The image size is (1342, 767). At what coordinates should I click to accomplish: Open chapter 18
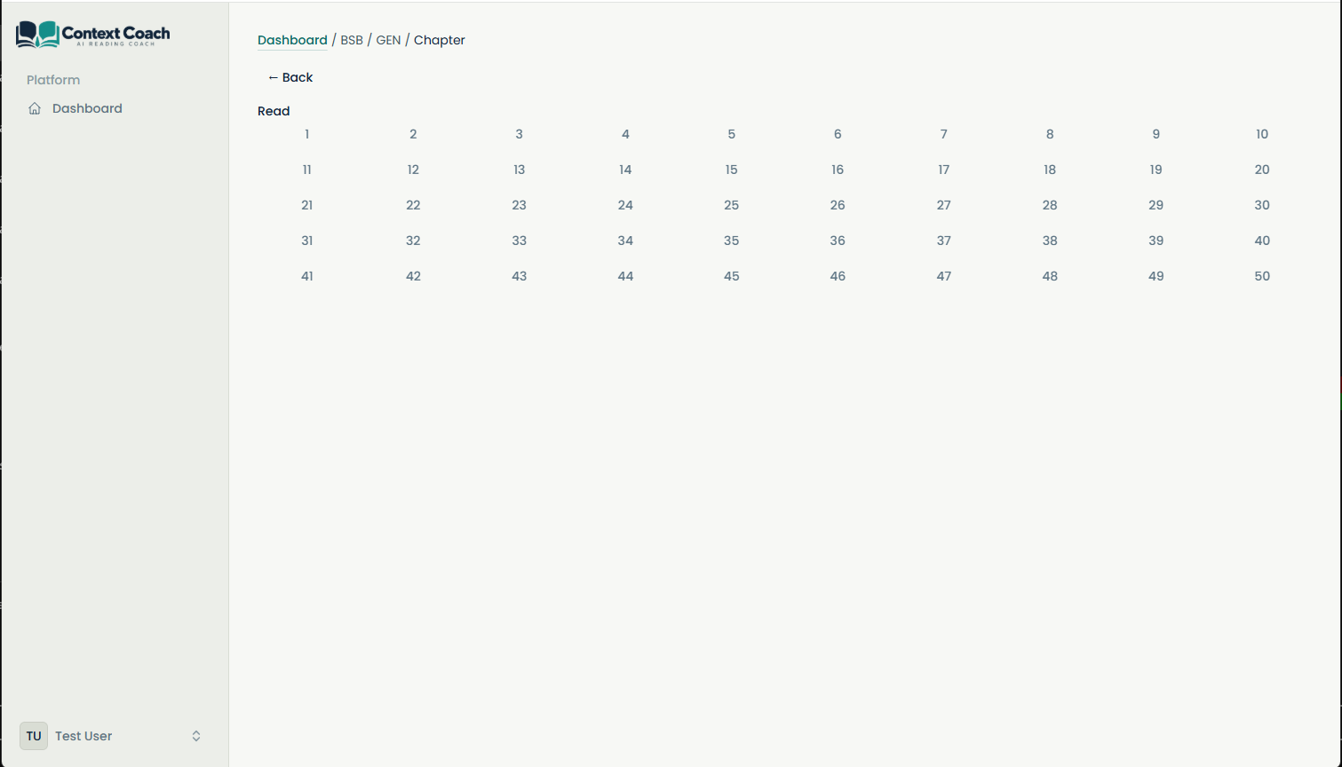pyautogui.click(x=1050, y=170)
